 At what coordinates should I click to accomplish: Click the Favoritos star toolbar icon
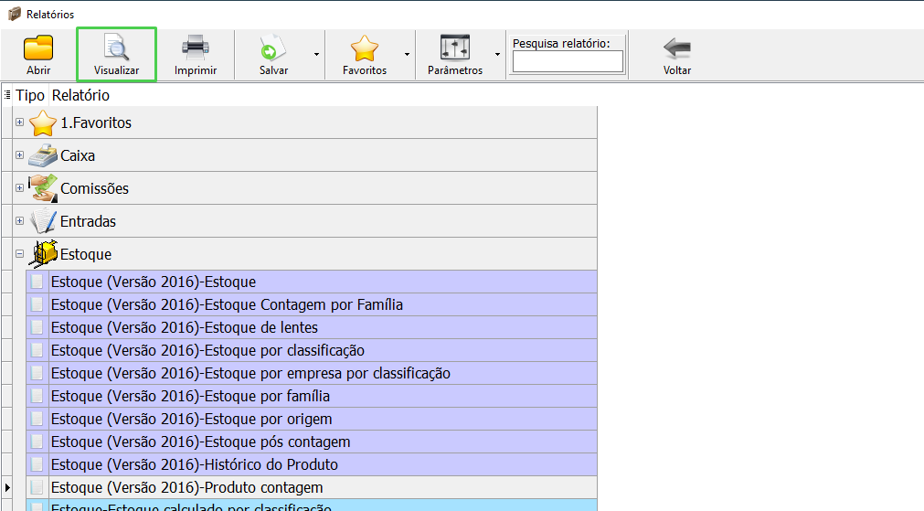[364, 48]
